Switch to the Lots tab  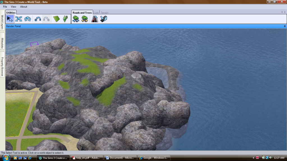(x=96, y=13)
